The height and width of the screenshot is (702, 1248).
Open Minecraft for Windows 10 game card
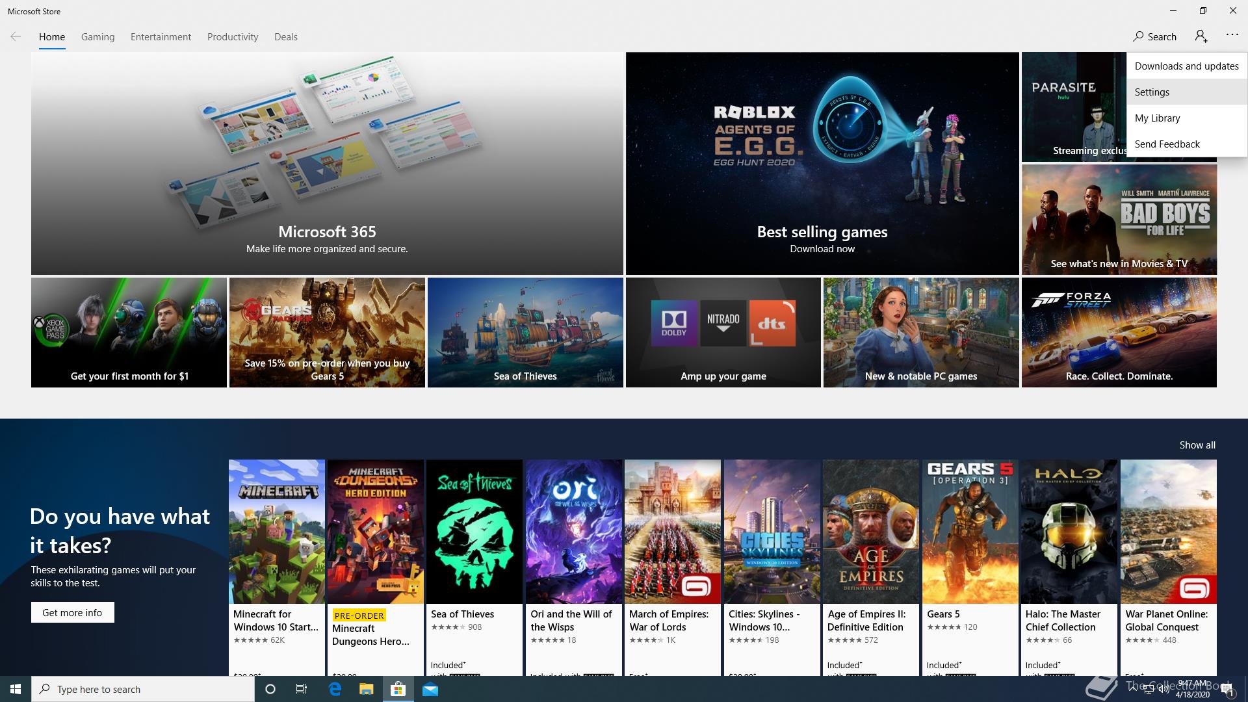tap(277, 567)
